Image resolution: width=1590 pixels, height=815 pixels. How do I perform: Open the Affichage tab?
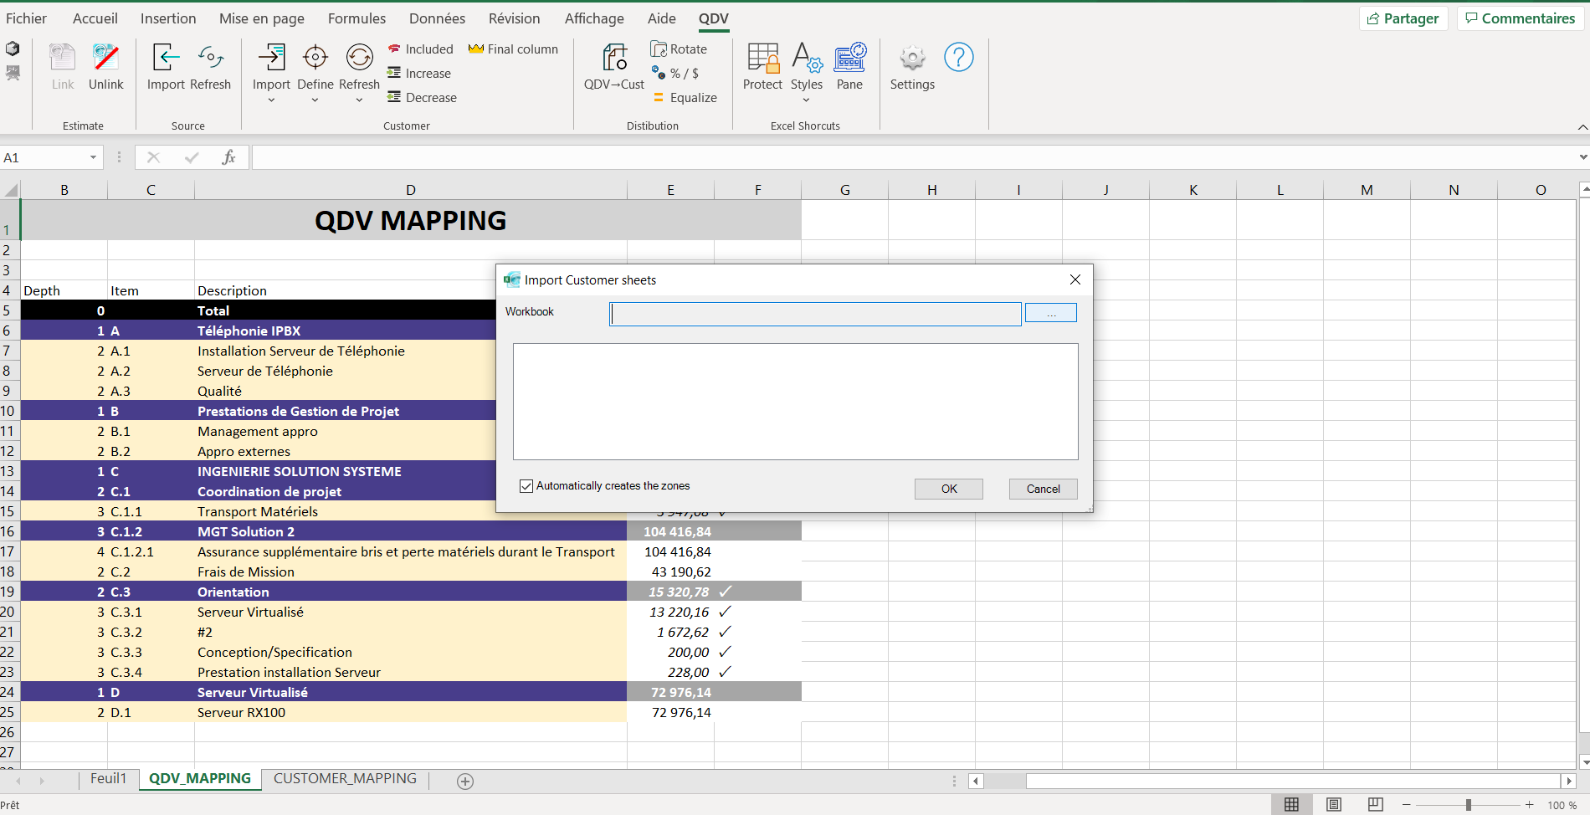(594, 18)
